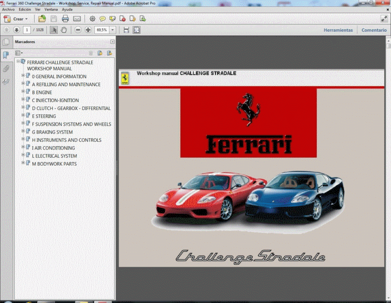391x303 pixels.
Task: Open the Herramientas pane
Action: click(338, 30)
